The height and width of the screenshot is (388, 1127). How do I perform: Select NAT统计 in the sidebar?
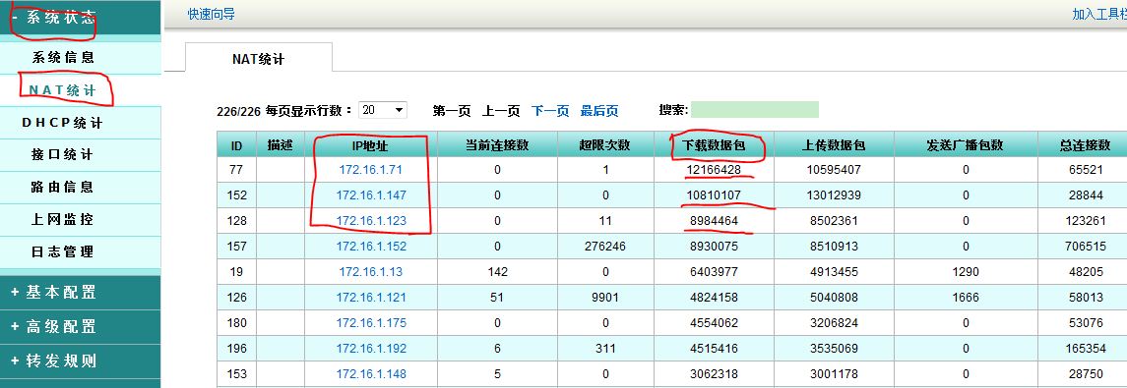click(x=63, y=90)
